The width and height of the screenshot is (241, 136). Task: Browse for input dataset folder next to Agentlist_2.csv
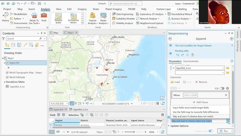coord(228,68)
